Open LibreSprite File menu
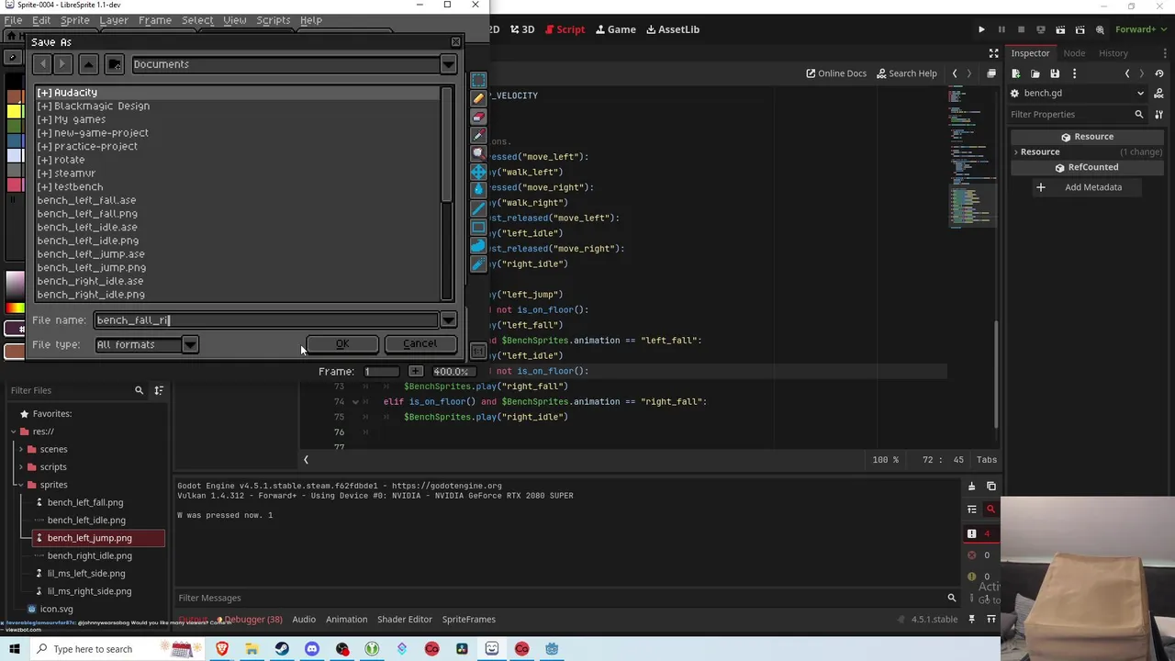Image resolution: width=1175 pixels, height=661 pixels. (x=13, y=20)
